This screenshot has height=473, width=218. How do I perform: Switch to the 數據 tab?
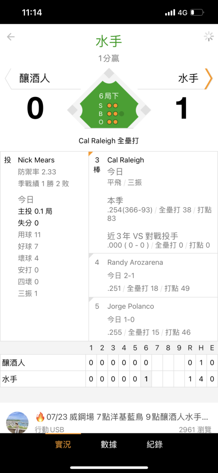point(109,444)
